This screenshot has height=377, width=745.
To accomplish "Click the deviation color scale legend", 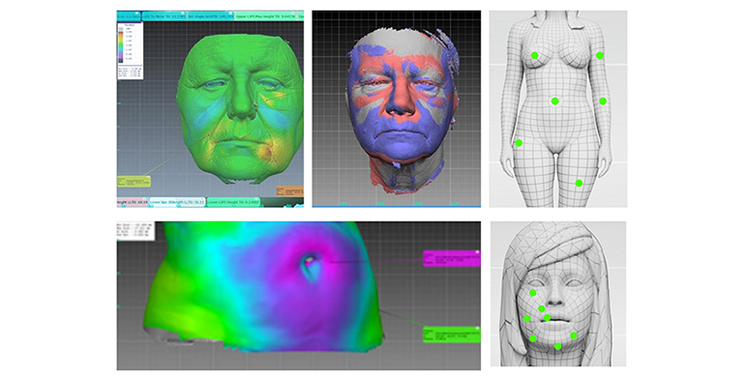I will pos(130,50).
